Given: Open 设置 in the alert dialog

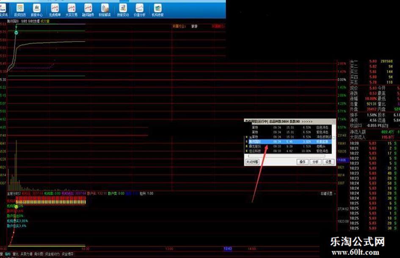Looking at the screenshot, I should (328, 162).
